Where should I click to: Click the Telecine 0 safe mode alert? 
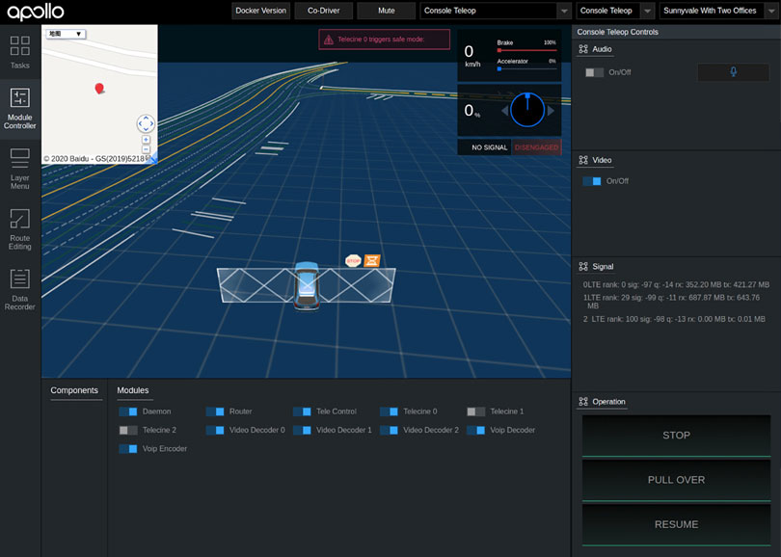[x=384, y=40]
